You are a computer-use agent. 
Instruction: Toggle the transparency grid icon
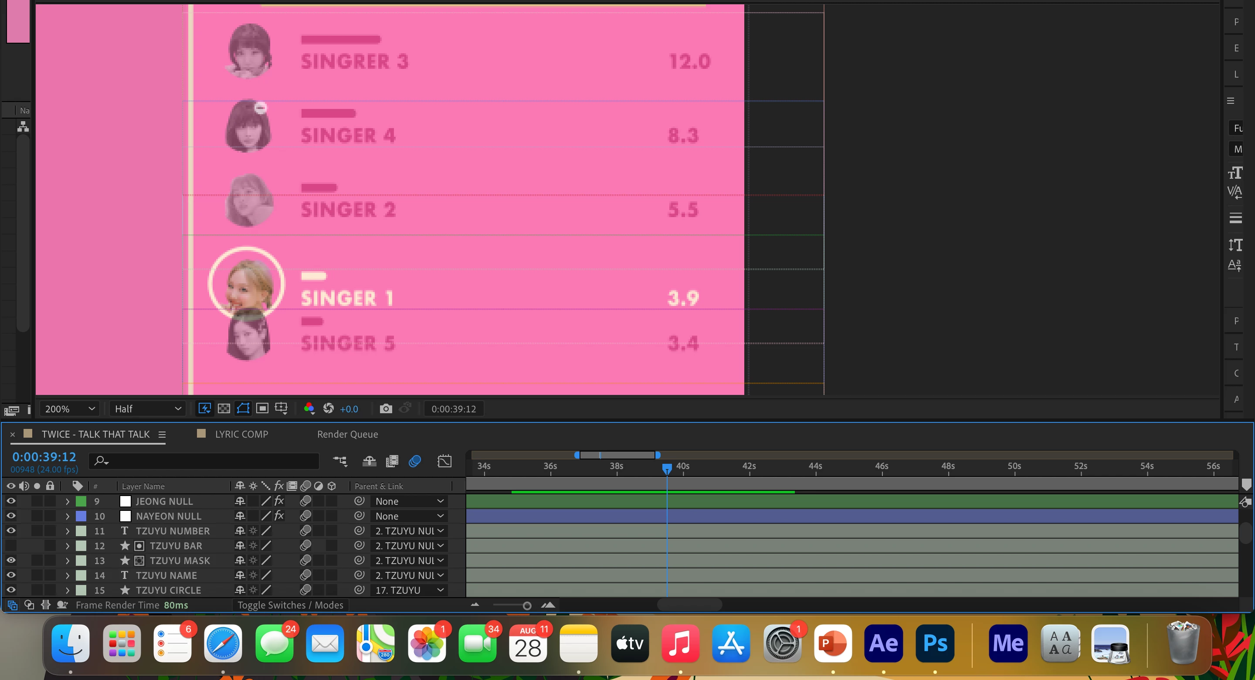click(x=224, y=408)
